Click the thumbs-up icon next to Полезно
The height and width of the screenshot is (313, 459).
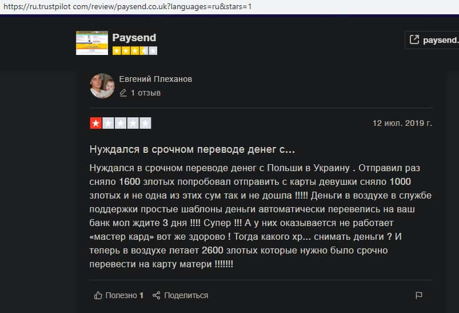[98, 295]
